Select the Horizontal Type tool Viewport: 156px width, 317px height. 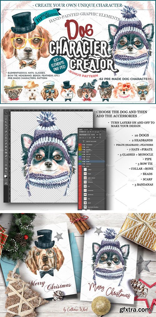(x=6, y=159)
